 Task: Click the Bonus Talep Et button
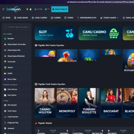click(60, 9)
